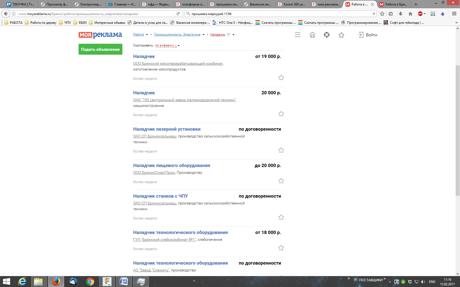Click the Windows Start button
Viewport: 460px width, 287px height.
[x=6, y=282]
